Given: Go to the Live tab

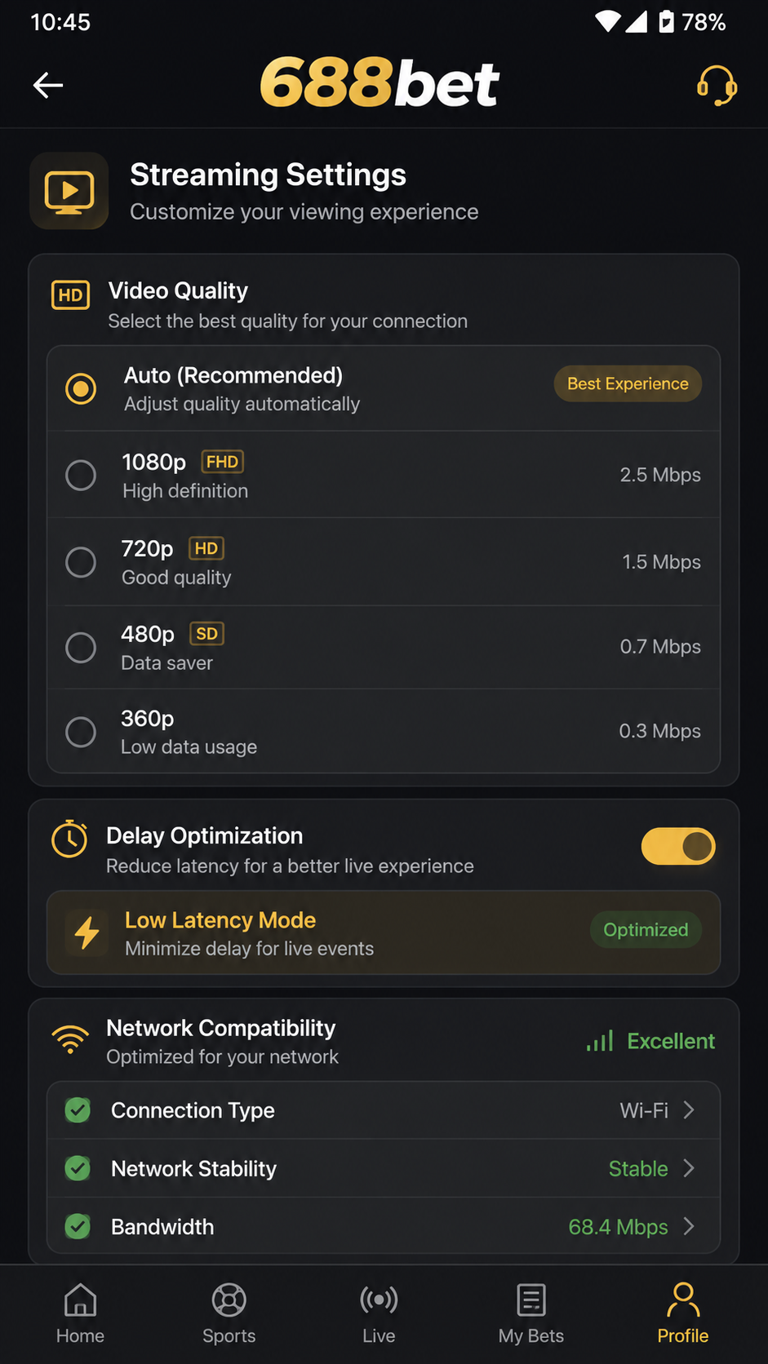Looking at the screenshot, I should 379,1313.
